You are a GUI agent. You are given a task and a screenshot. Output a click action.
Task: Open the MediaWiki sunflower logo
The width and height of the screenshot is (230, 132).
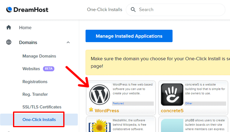point(100,126)
